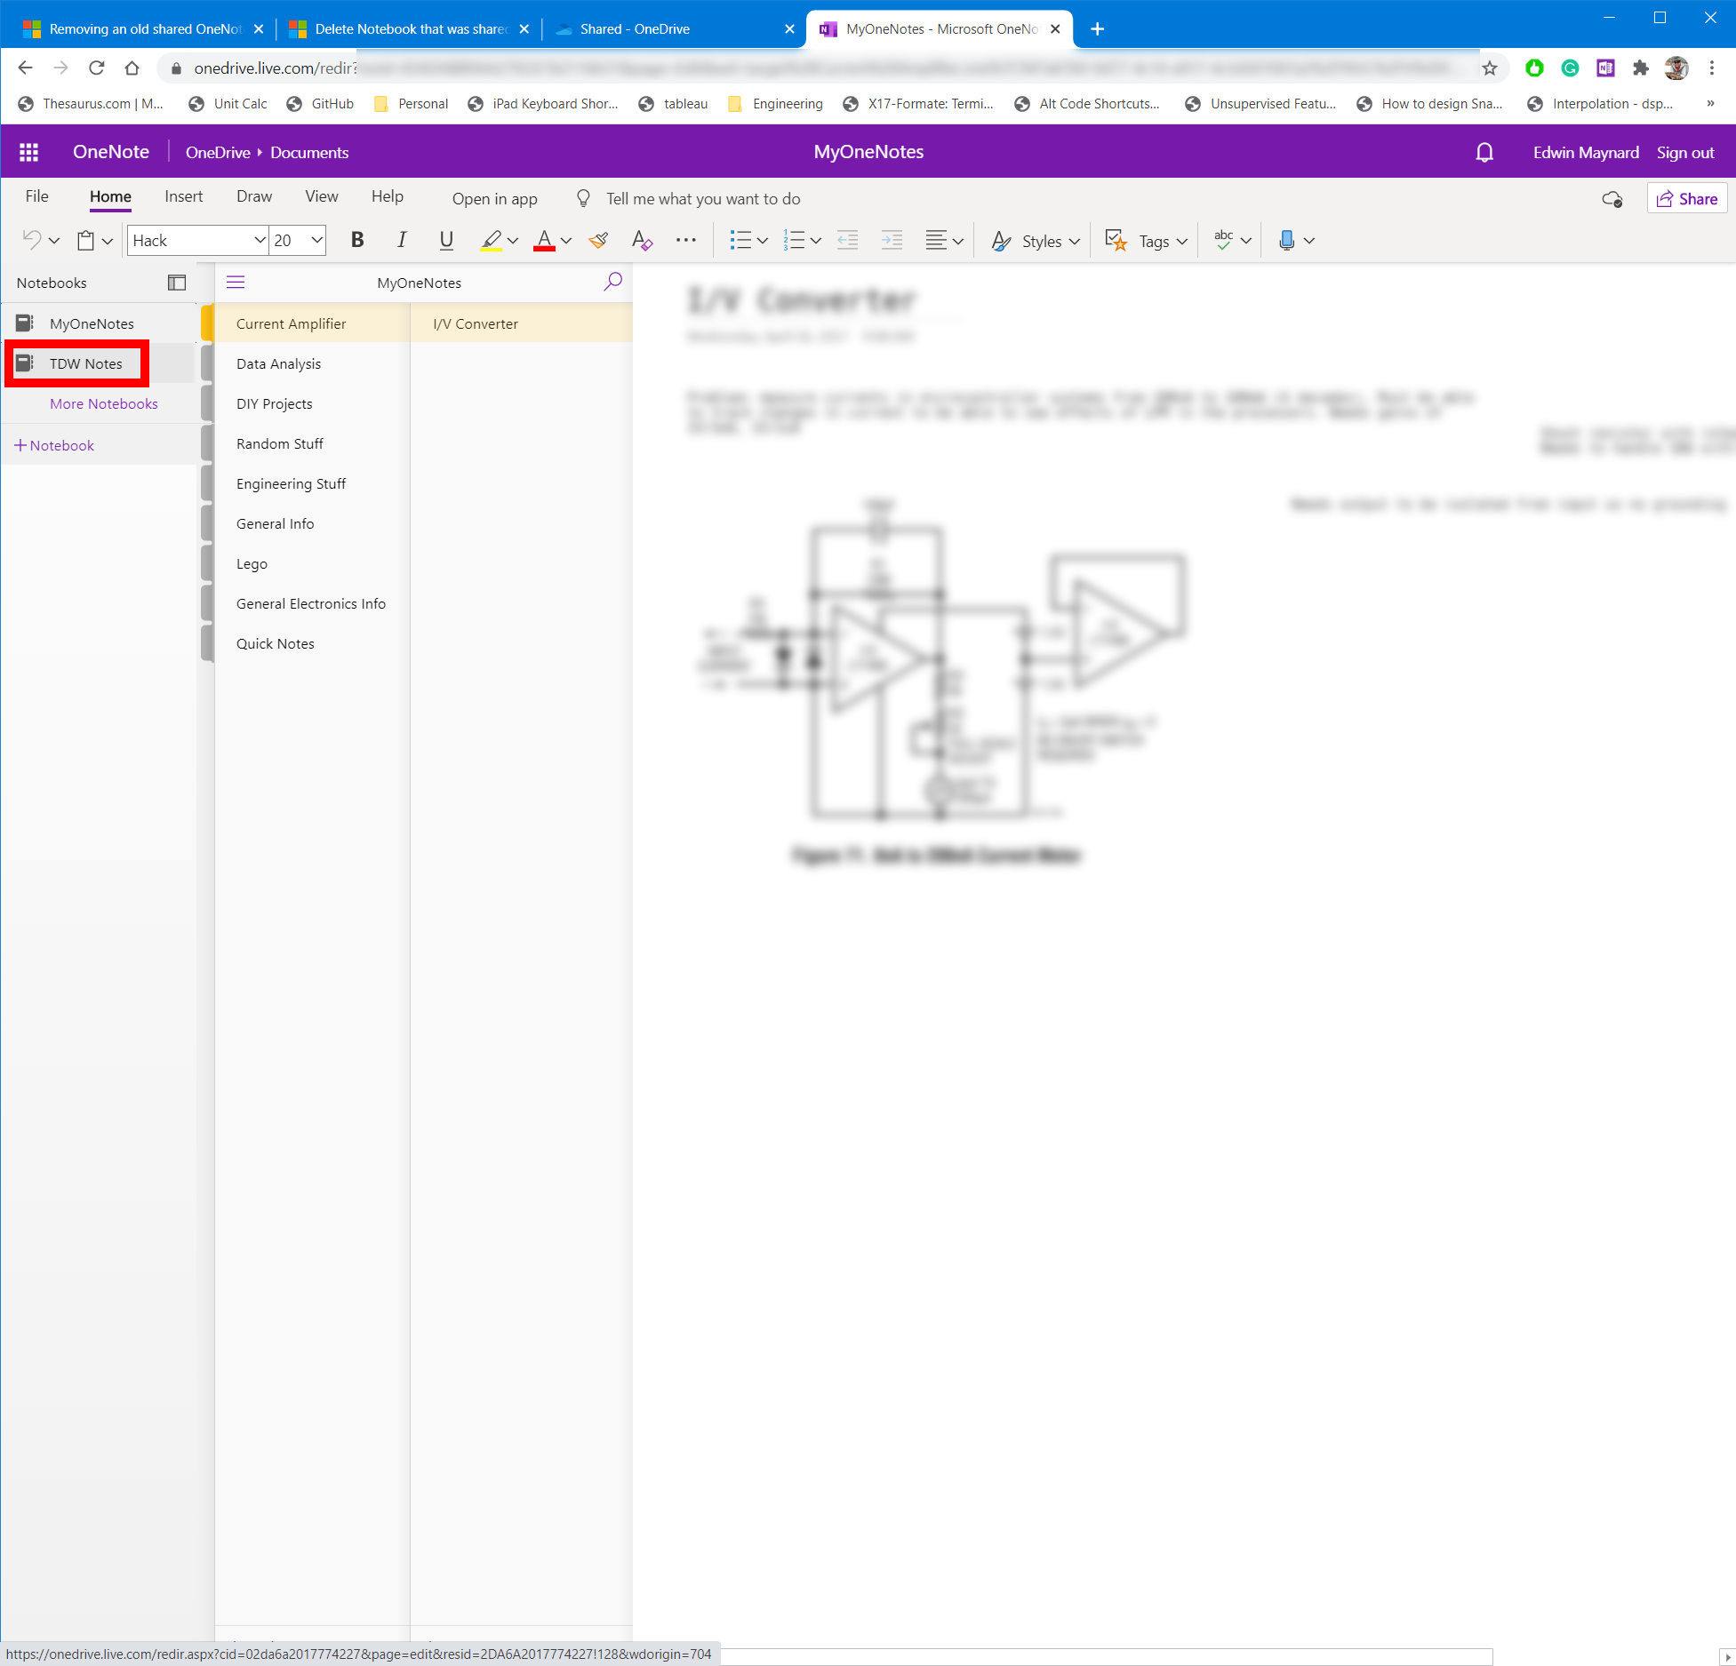Click the Share button
The image size is (1736, 1666).
pyautogui.click(x=1686, y=199)
